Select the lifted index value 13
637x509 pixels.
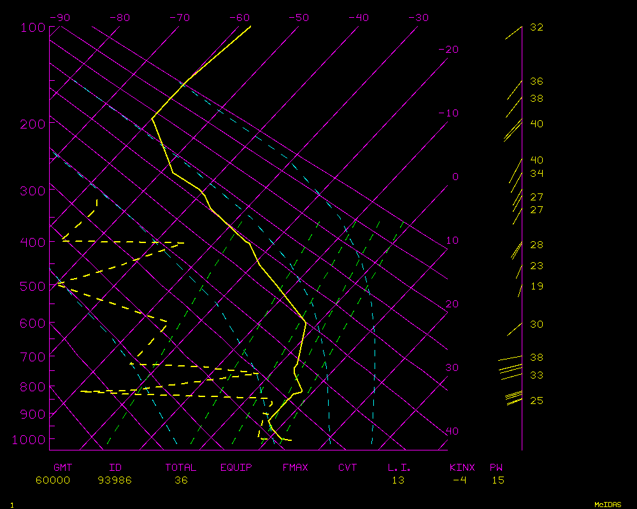(x=397, y=480)
